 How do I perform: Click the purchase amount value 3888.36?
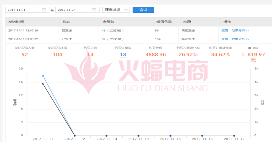click(156, 54)
